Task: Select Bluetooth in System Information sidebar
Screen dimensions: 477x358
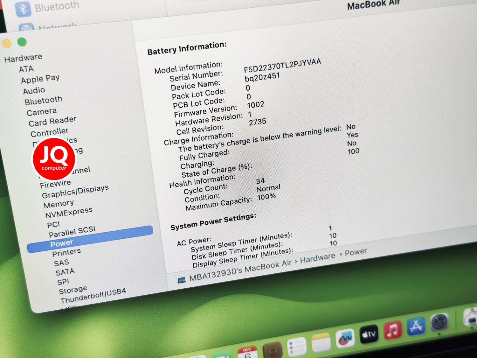Action: 44,101
